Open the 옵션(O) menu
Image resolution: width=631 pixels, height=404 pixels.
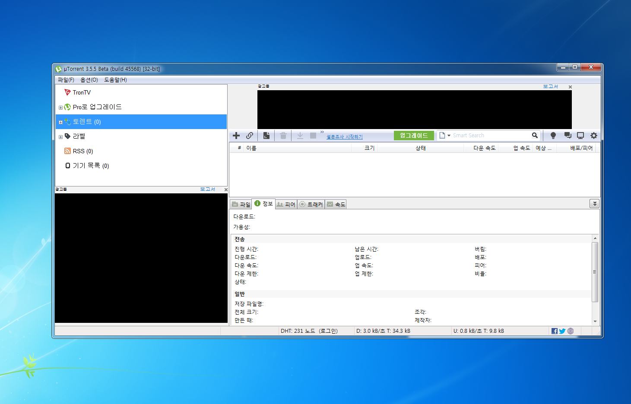coord(89,80)
